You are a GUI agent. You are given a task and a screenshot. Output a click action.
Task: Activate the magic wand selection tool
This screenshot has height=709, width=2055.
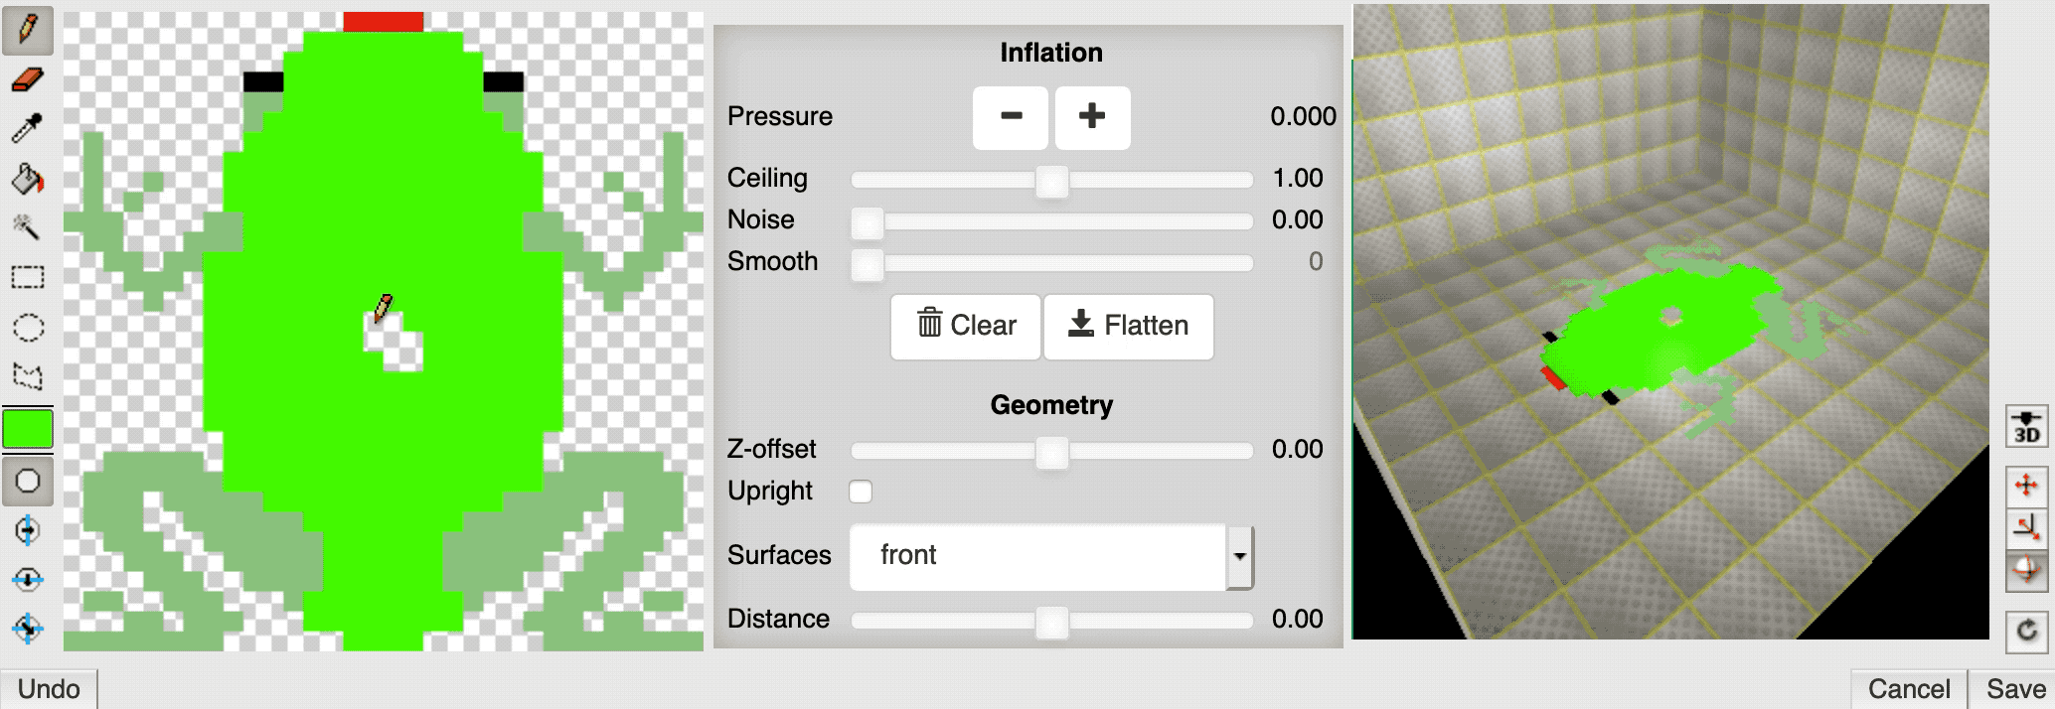(x=28, y=228)
